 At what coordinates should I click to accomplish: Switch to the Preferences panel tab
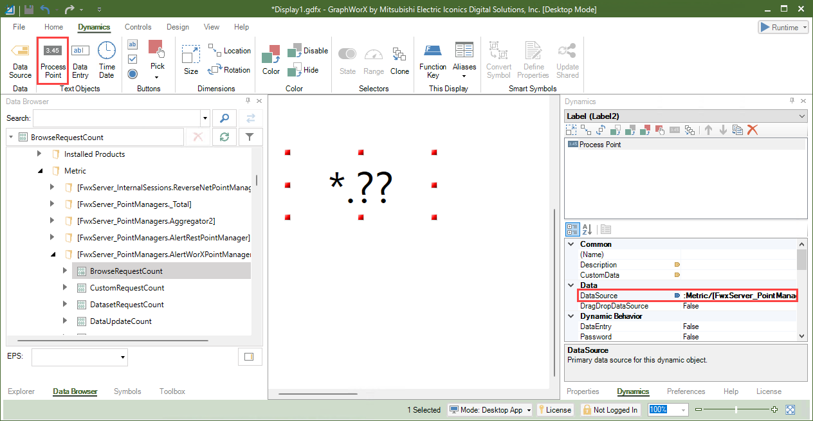tap(686, 391)
